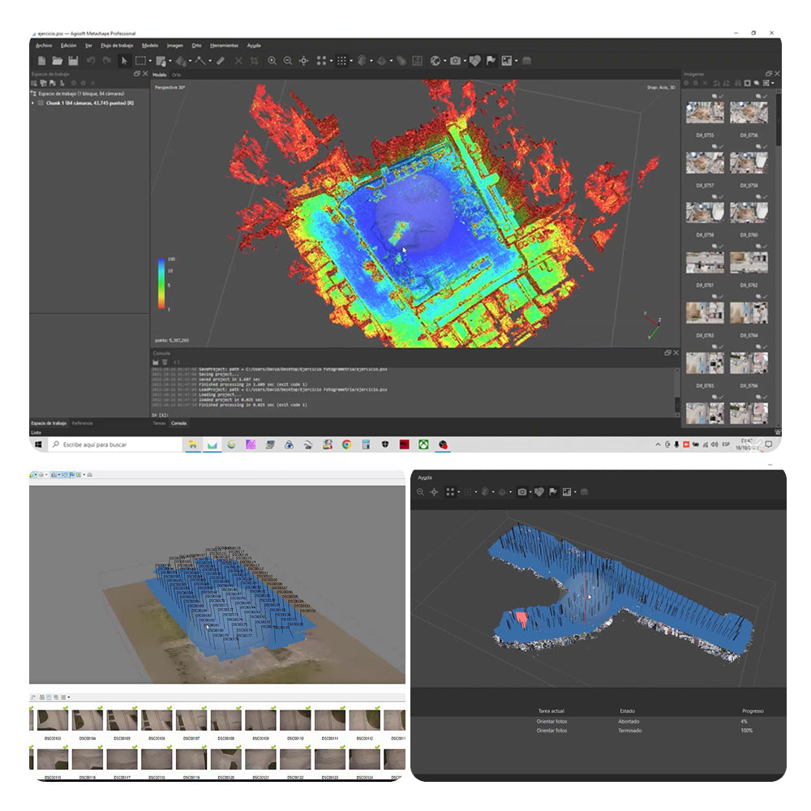
Task: Select the navigation arrow tool
Action: pos(122,61)
